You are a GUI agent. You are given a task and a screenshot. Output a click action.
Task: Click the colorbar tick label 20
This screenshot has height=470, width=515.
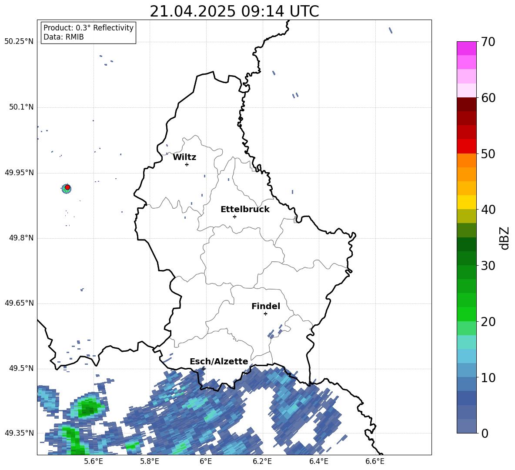488,322
